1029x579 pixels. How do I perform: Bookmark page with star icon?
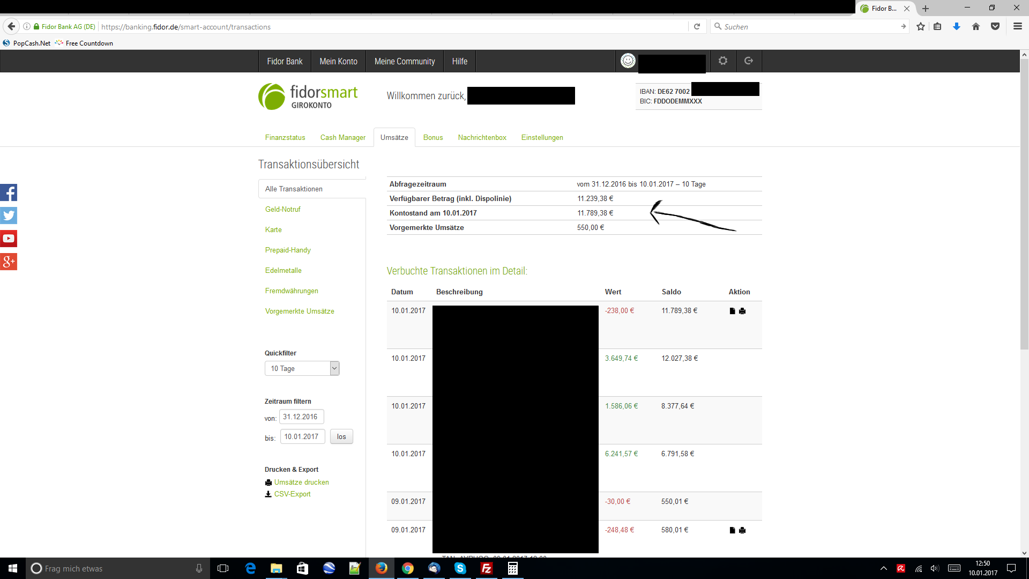pos(921,27)
